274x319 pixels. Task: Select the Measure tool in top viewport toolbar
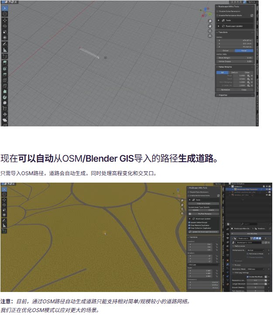(x=5, y=50)
